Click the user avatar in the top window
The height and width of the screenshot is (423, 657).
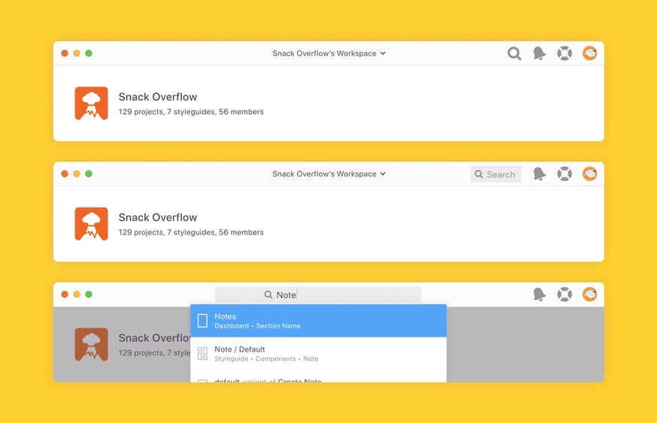coord(589,53)
